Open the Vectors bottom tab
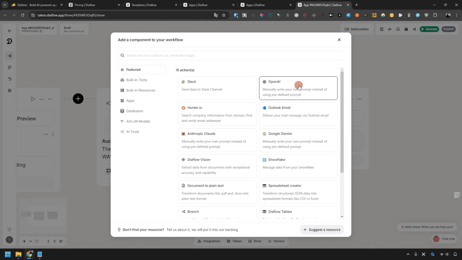The height and width of the screenshot is (260, 462). 277,241
